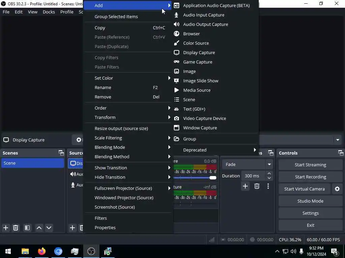The width and height of the screenshot is (345, 258).
Task: Add a configurable transition with plus icon
Action: click(x=245, y=186)
